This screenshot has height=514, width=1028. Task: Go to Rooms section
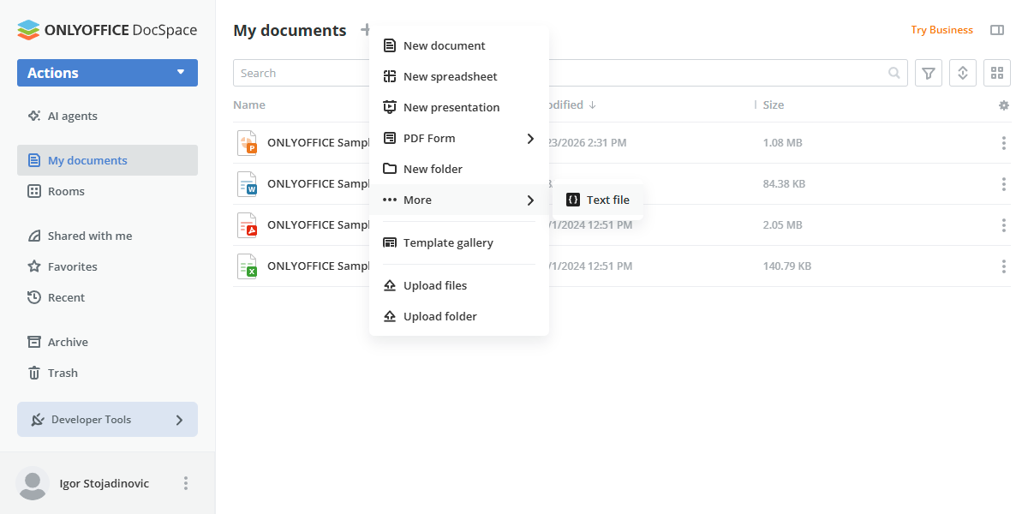pos(107,191)
